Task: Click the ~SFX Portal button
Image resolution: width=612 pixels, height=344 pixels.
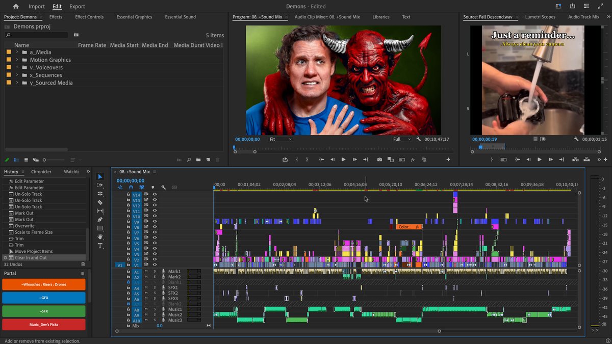Action: (44, 311)
